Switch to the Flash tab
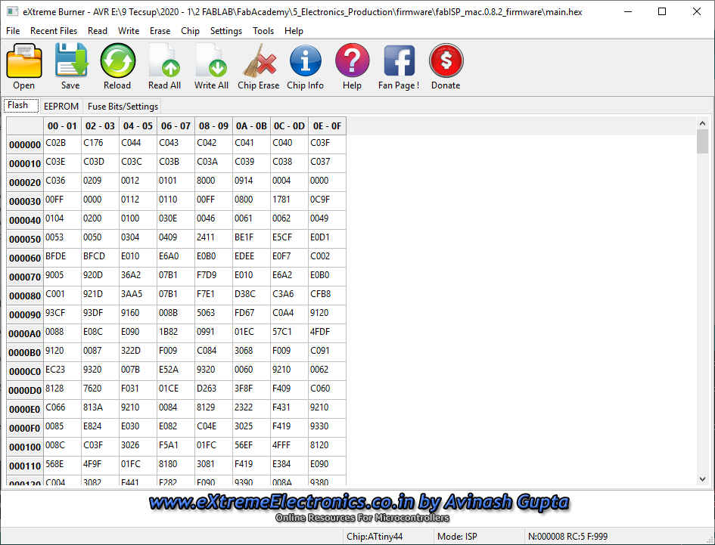Viewport: 715px width, 545px height. tap(21, 105)
